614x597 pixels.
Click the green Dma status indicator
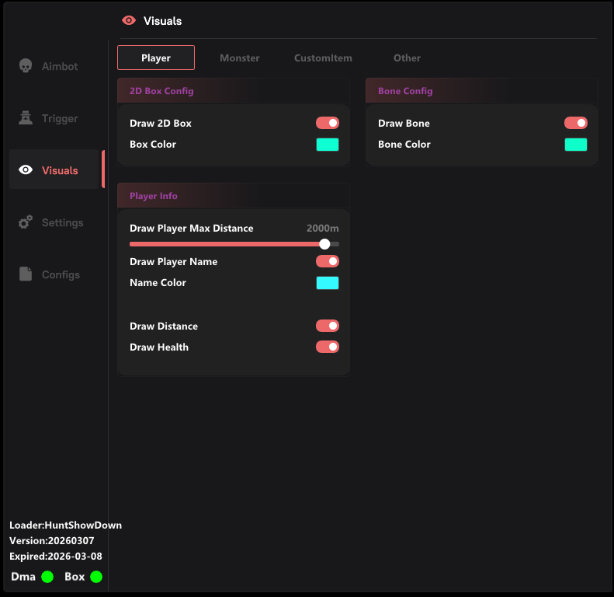(47, 577)
